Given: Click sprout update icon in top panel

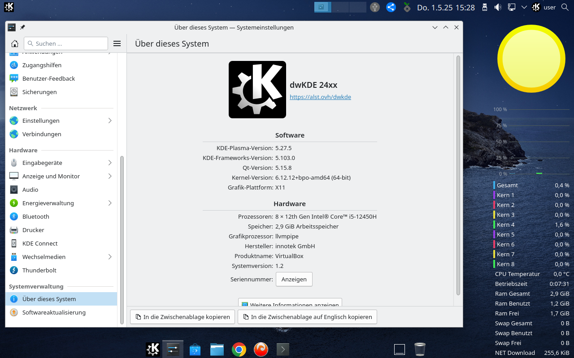Looking at the screenshot, I should 407,7.
